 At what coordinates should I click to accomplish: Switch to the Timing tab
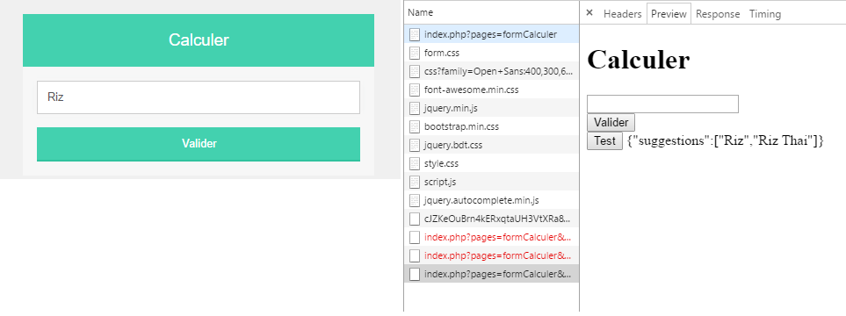pos(764,14)
